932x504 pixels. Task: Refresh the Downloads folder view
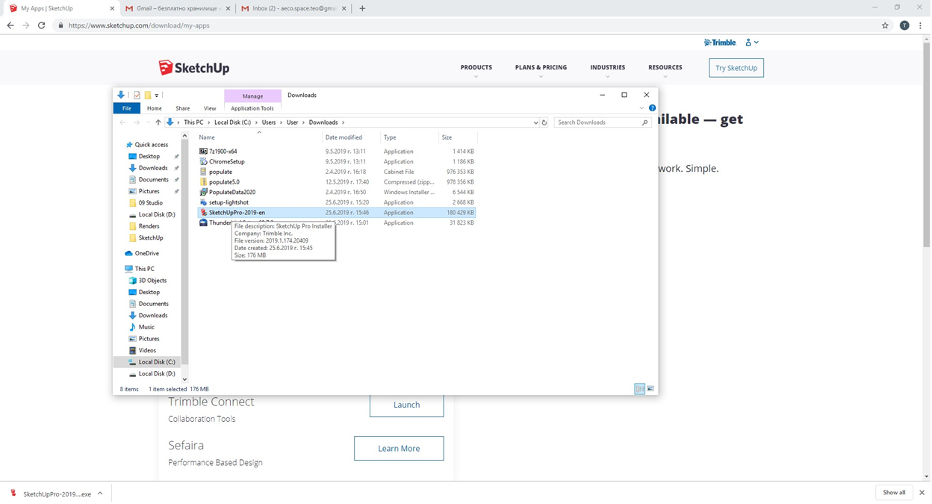click(x=544, y=122)
